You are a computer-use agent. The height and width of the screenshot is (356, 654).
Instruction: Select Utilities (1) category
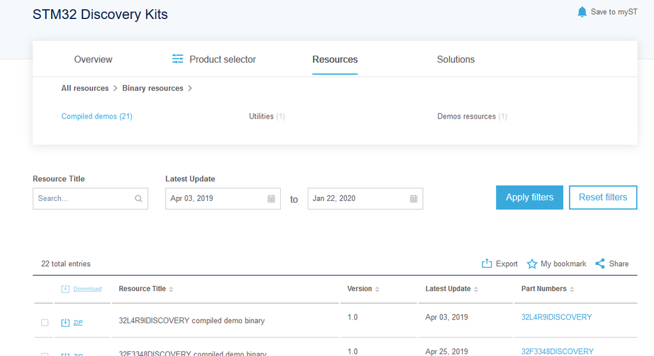(267, 116)
